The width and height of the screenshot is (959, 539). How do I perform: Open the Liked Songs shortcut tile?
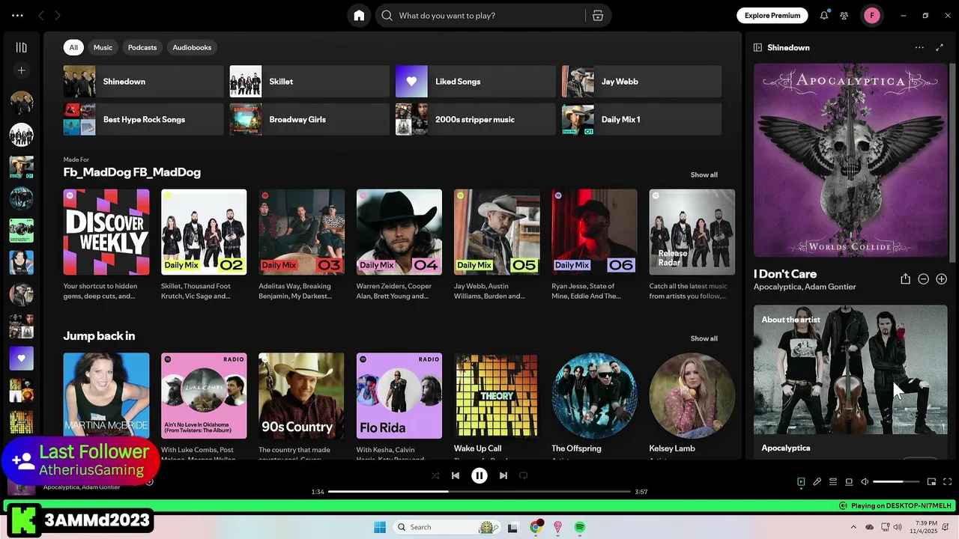476,82
